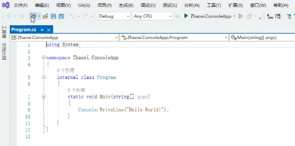Open the 分析(N) menu
Screen dimensions: 295x146
coord(192,5)
